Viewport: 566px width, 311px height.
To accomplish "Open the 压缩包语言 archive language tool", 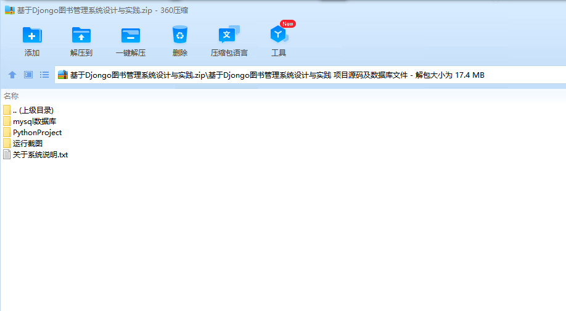I will coord(229,41).
